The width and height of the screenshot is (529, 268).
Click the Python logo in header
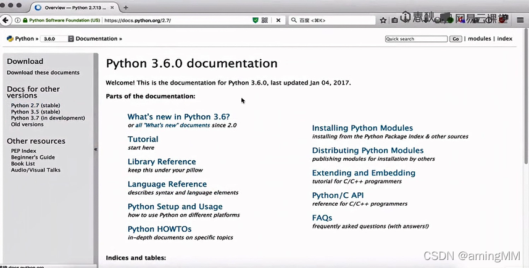tap(10, 39)
